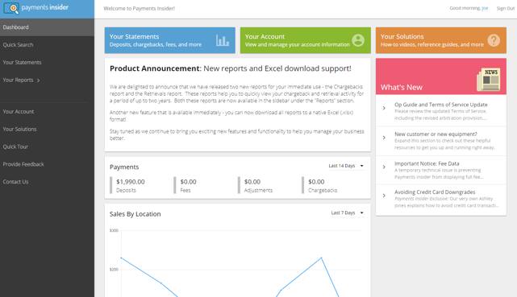This screenshot has width=517, height=297.
Task: Click the user name Joe link
Action: [x=485, y=8]
